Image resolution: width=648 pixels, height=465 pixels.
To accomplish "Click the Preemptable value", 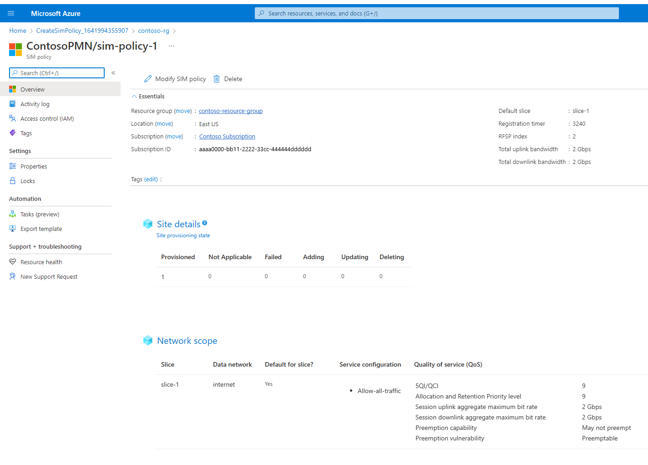I will (x=600, y=438).
